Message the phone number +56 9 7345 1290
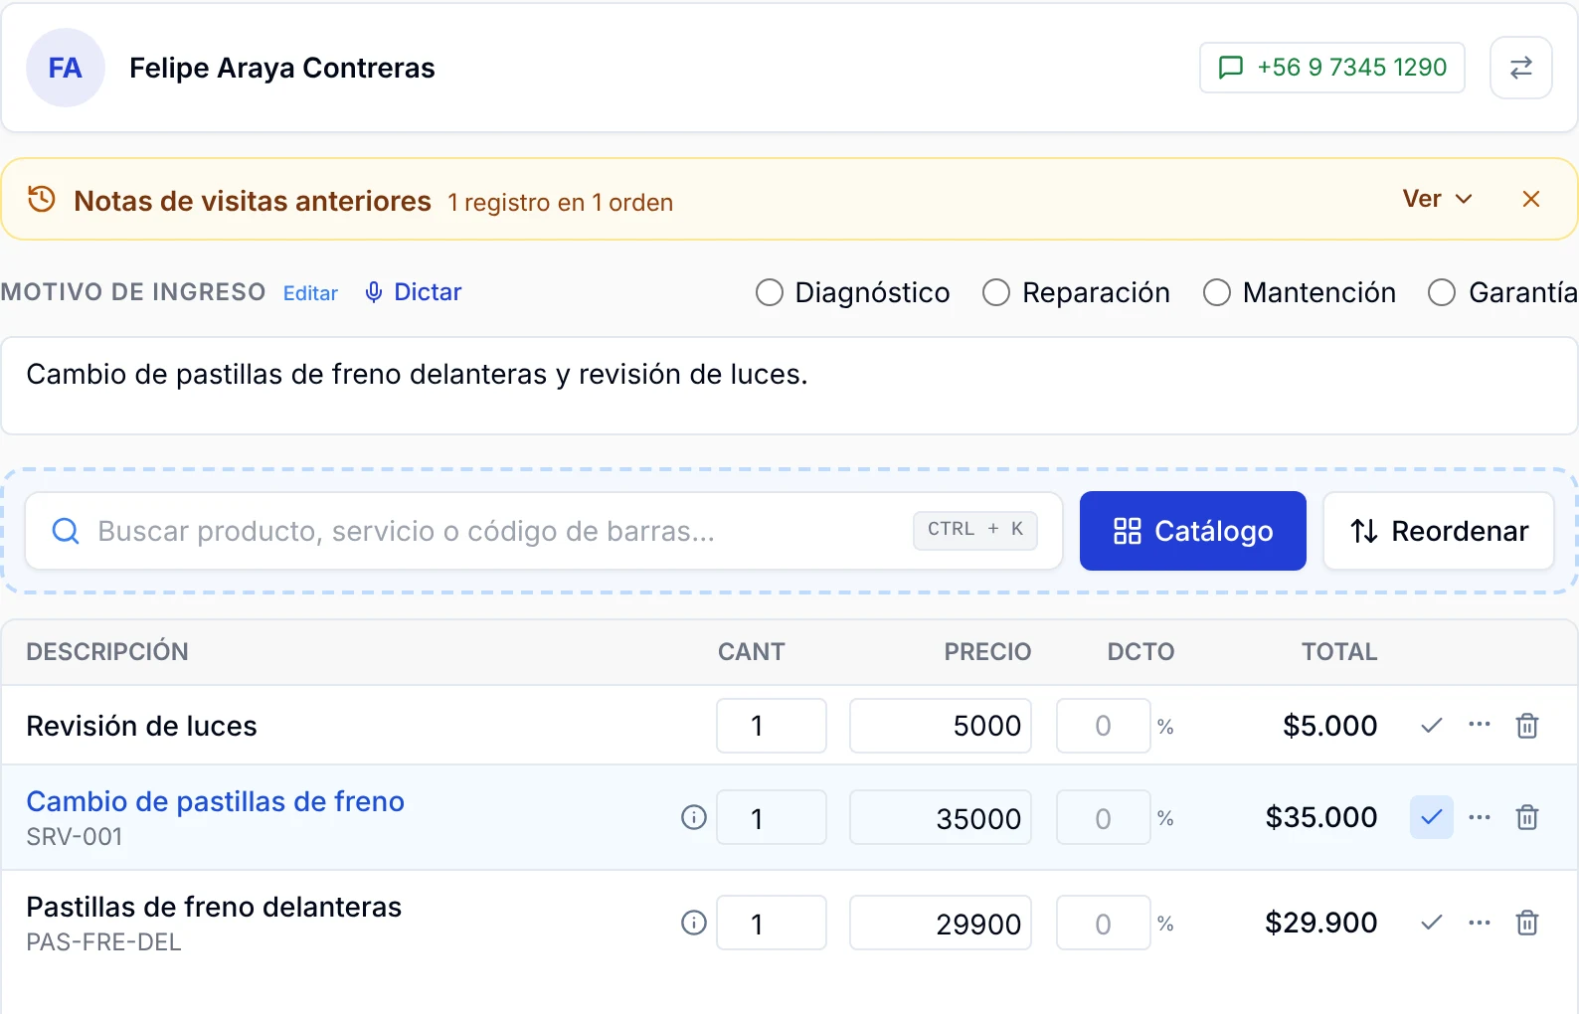 [1332, 68]
